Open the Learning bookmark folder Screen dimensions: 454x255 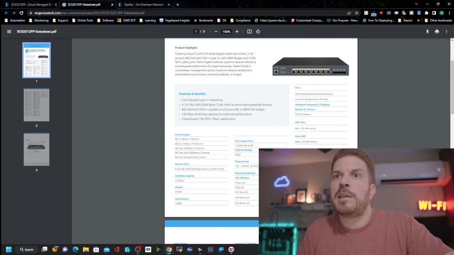(x=147, y=20)
